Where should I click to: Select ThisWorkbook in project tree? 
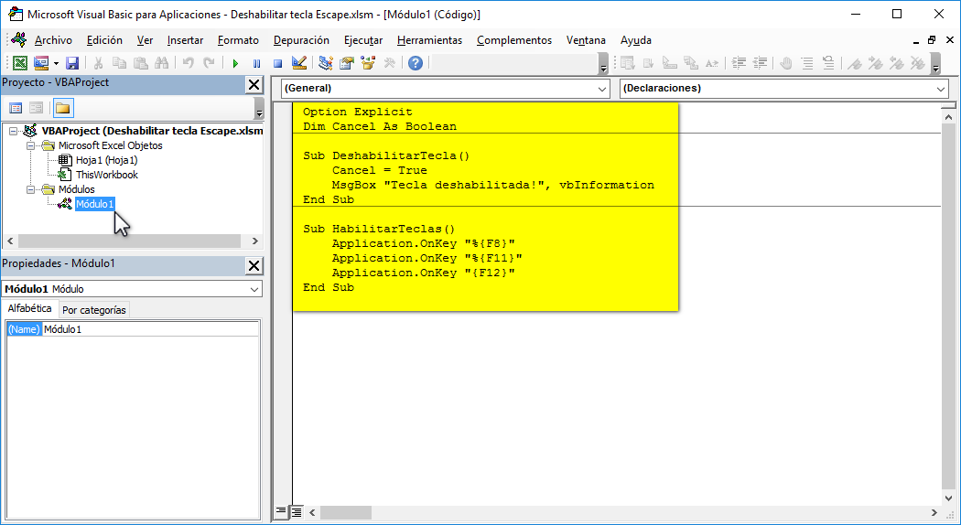tap(107, 176)
